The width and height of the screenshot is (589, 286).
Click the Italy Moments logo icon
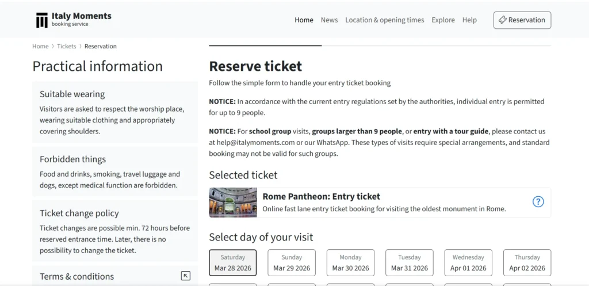click(41, 20)
